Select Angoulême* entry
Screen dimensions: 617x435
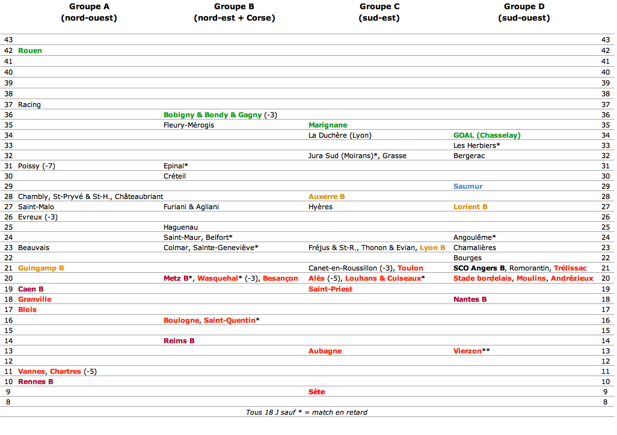tap(474, 237)
